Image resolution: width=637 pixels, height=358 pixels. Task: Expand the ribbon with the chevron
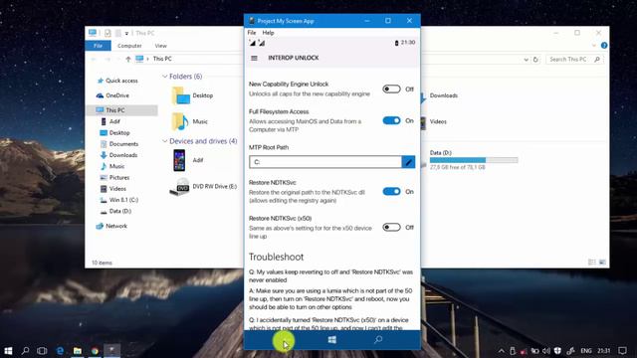click(x=594, y=46)
